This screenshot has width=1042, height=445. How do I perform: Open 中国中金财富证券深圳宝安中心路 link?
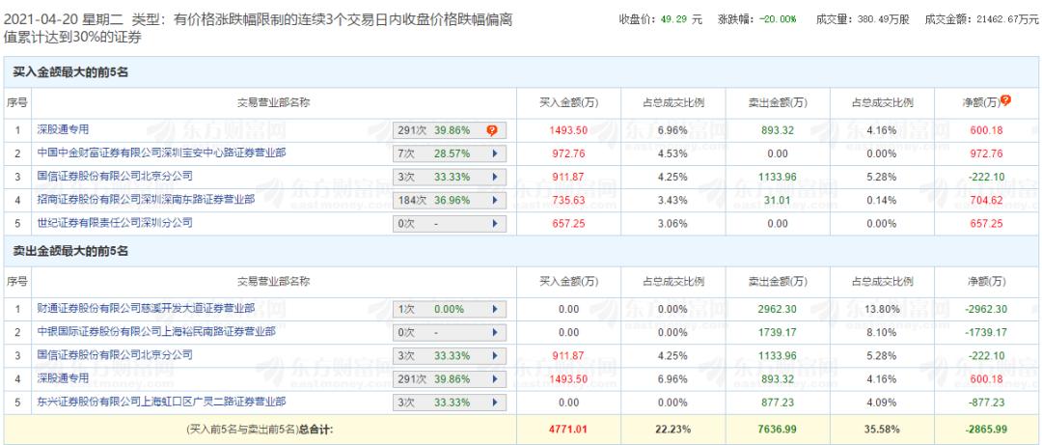tap(161, 153)
